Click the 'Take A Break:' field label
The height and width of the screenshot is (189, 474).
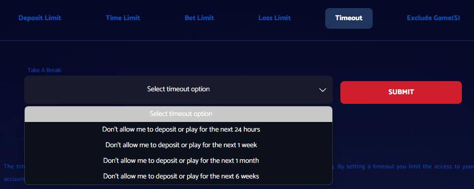(x=45, y=70)
